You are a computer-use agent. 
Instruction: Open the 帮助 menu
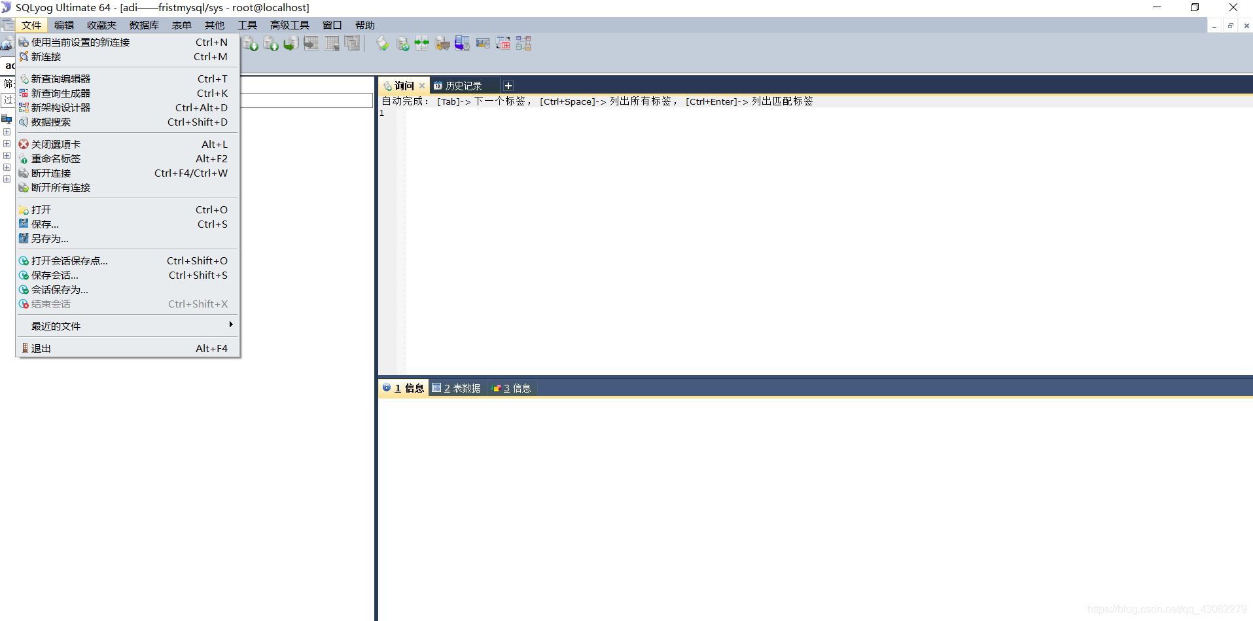pos(365,25)
